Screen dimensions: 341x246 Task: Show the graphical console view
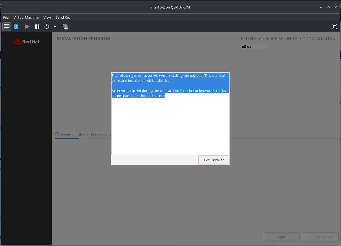pyautogui.click(x=7, y=27)
